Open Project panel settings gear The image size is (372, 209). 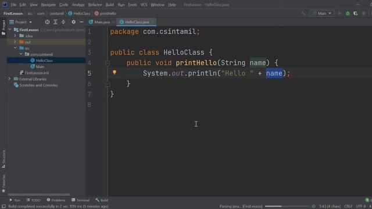[x=74, y=22]
